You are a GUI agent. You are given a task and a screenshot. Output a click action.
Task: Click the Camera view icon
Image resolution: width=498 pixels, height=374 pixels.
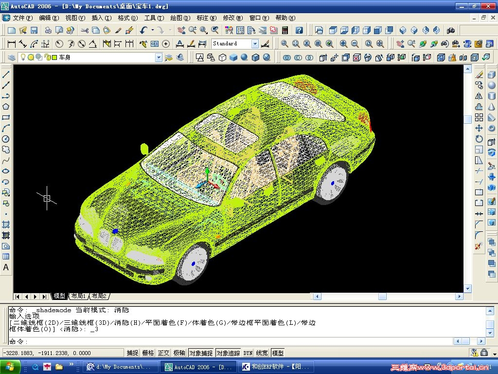click(x=450, y=30)
